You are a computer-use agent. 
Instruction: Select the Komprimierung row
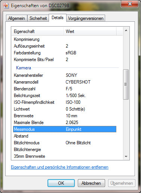pyautogui.click(x=65, y=39)
